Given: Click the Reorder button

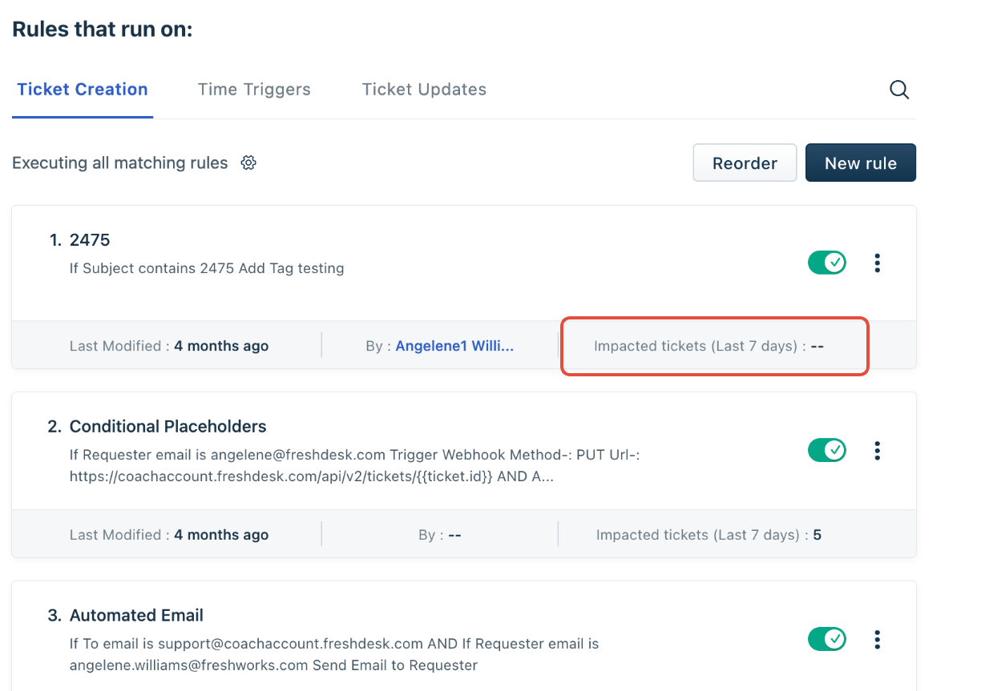Looking at the screenshot, I should coord(745,163).
